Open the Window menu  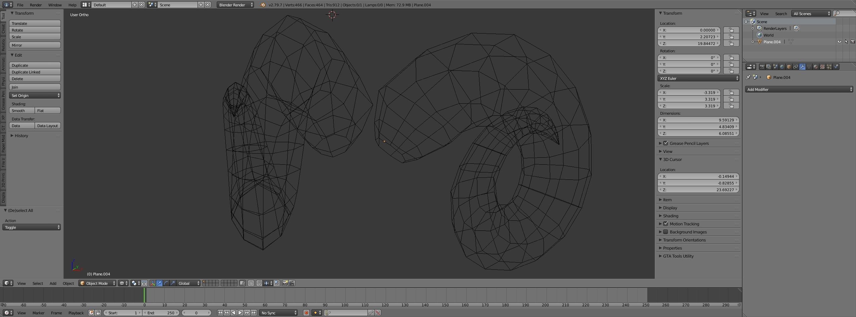55,5
